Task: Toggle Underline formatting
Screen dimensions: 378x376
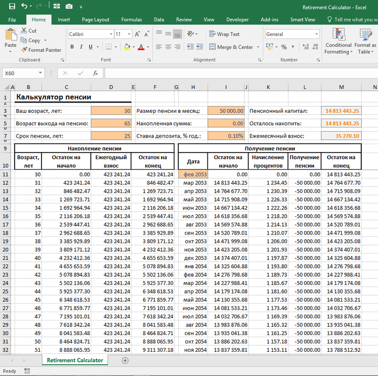Action: (90, 47)
